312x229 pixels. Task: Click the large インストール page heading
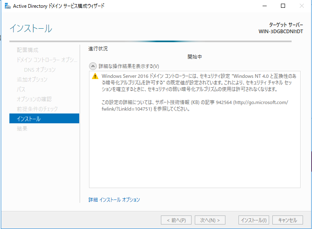31,28
